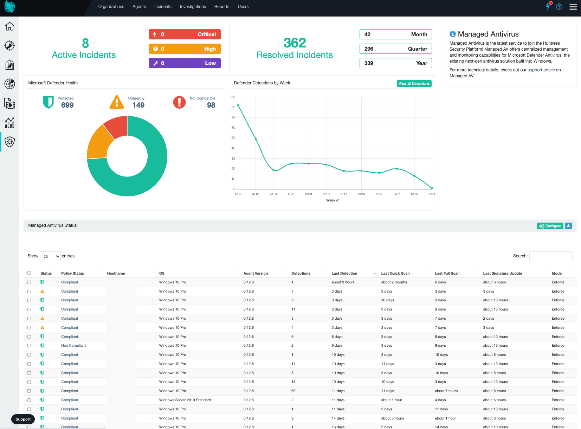The width and height of the screenshot is (581, 429).
Task: Select the Windows Server 2019 Standard row checkbox
Action: click(x=29, y=400)
